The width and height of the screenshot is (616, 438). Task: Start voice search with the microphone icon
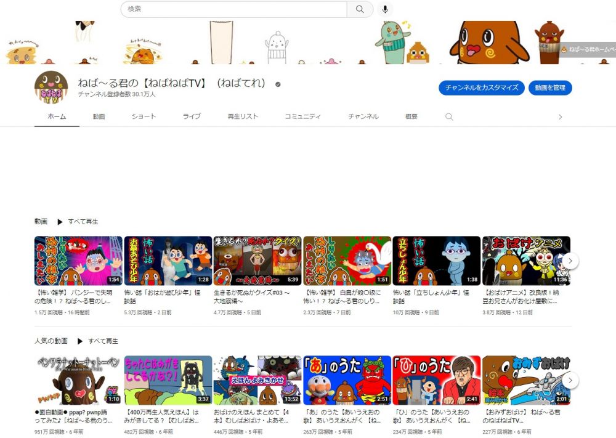point(385,9)
